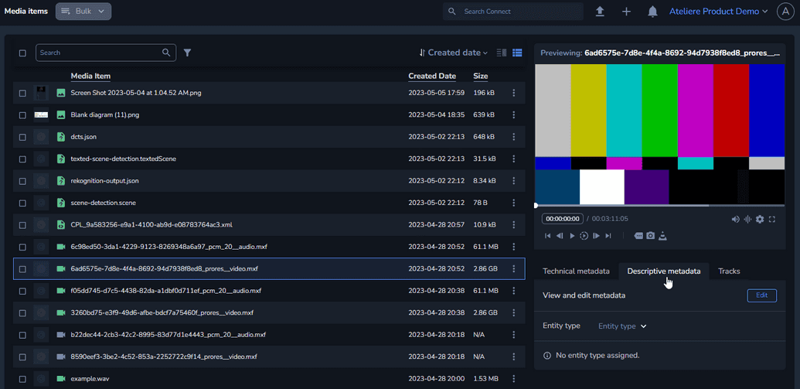Open options menu for dcts.json
Viewport: 800px width, 389px height.
click(514, 137)
